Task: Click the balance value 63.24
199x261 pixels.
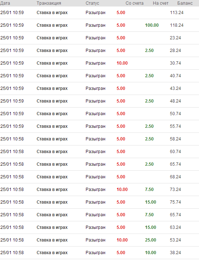Action: pos(175,227)
